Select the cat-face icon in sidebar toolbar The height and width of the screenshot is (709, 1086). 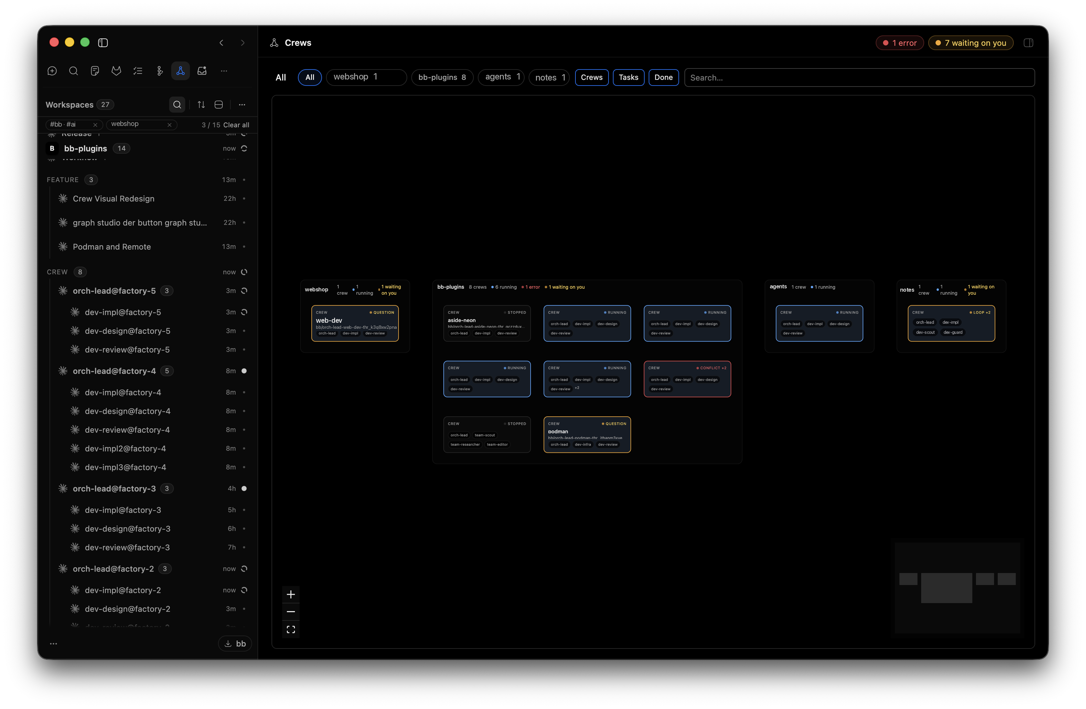click(116, 71)
